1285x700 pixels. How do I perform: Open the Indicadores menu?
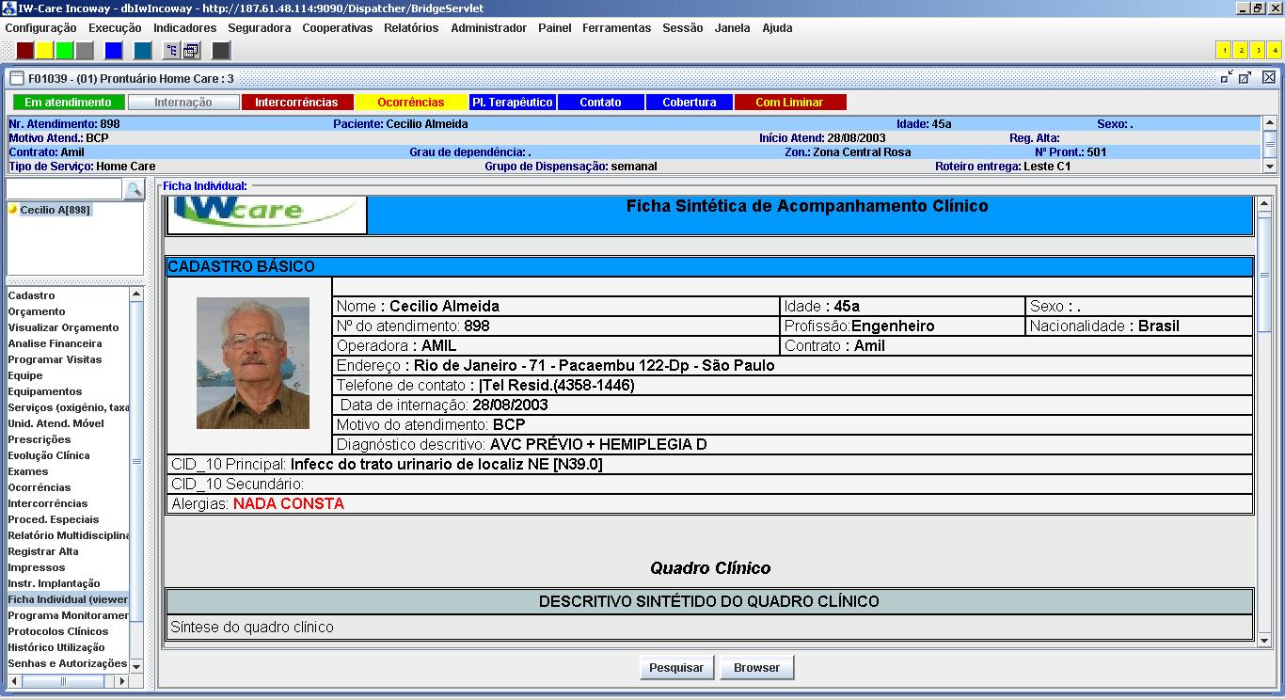(x=184, y=28)
